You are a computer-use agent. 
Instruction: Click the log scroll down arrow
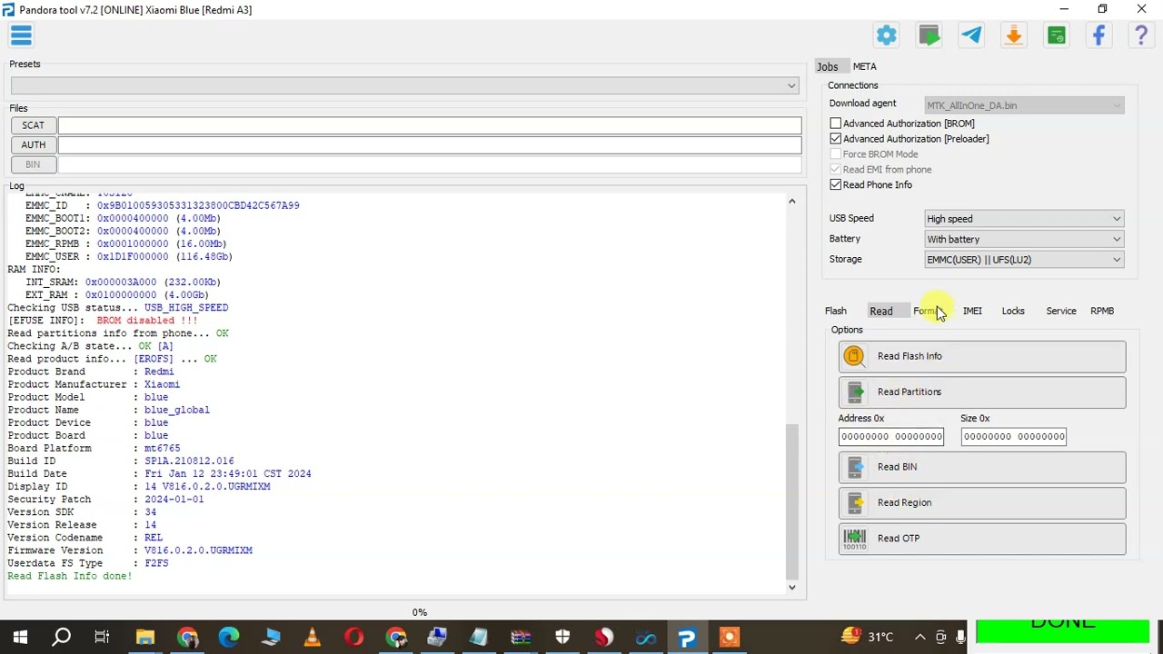click(x=791, y=588)
